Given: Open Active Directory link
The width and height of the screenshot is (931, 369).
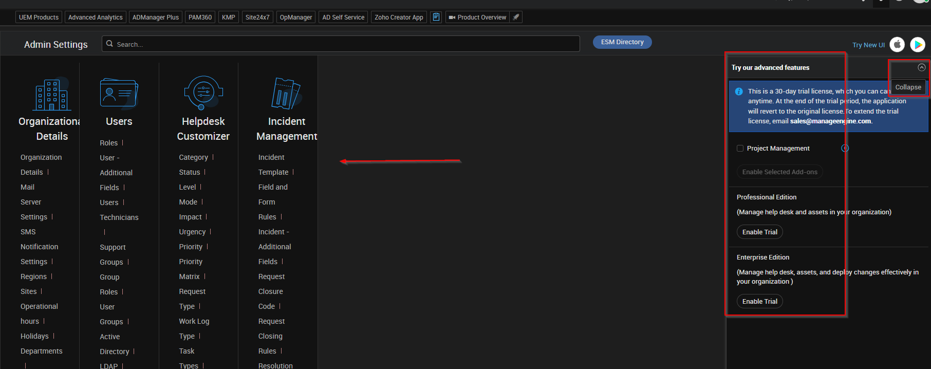Looking at the screenshot, I should (x=114, y=344).
